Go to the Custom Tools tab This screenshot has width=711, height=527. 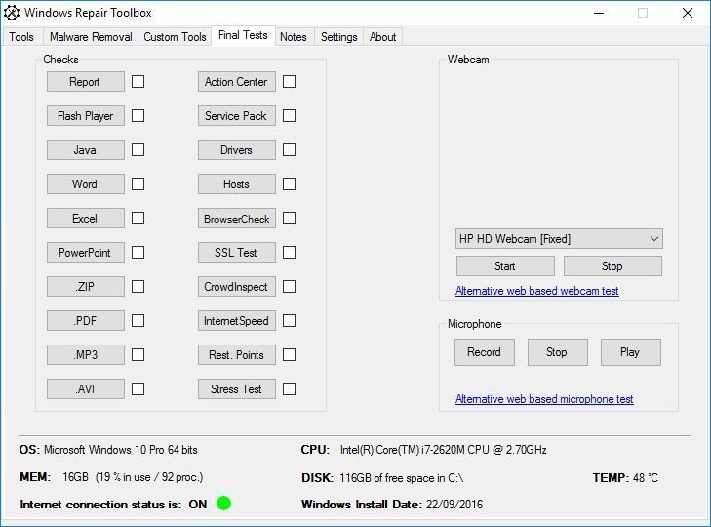click(x=175, y=37)
